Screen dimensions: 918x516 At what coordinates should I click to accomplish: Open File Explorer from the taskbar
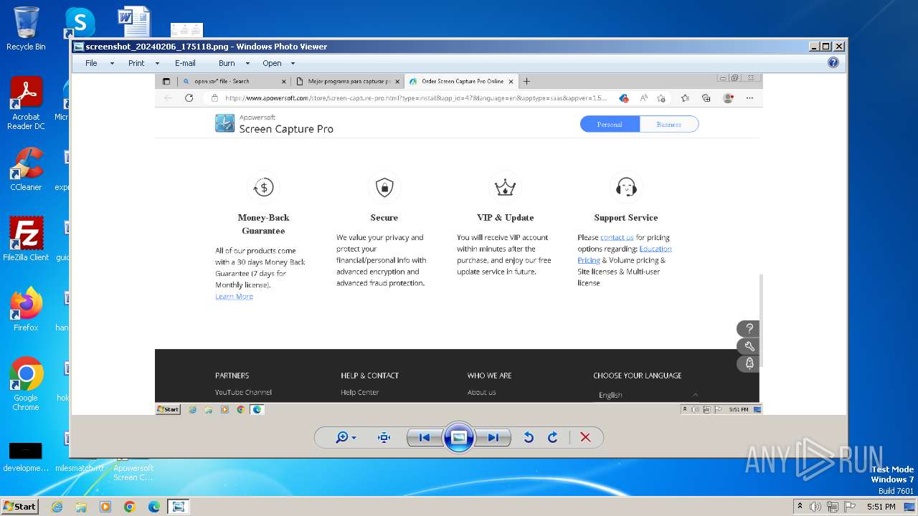(81, 507)
